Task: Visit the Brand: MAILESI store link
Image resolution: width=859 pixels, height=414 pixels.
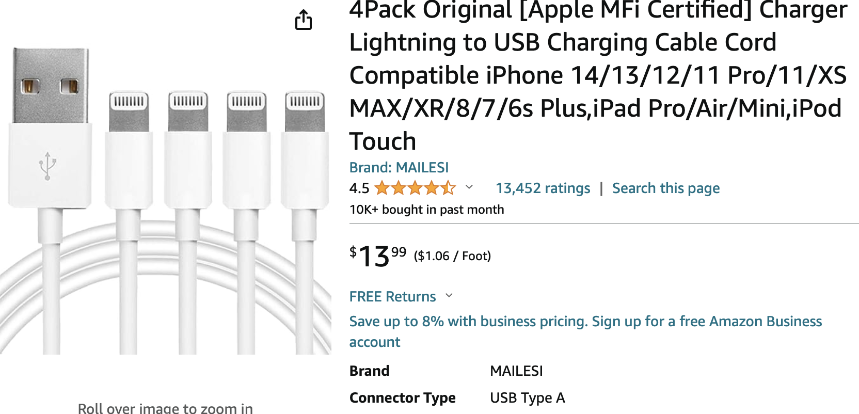Action: 399,167
